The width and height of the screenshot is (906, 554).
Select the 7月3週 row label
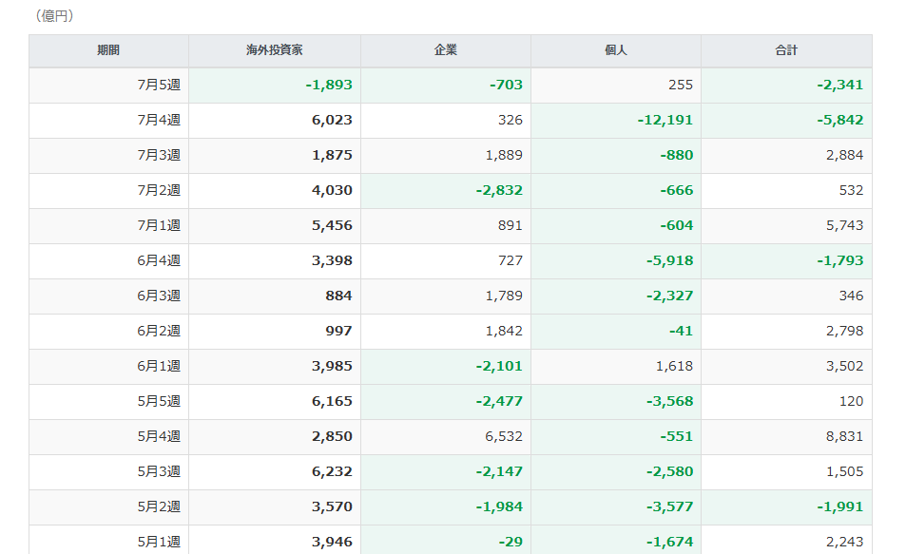tap(159, 156)
